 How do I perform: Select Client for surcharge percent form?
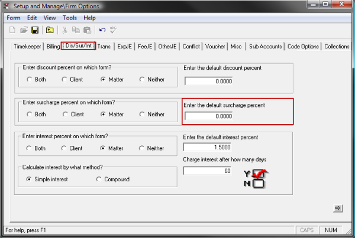65,115
